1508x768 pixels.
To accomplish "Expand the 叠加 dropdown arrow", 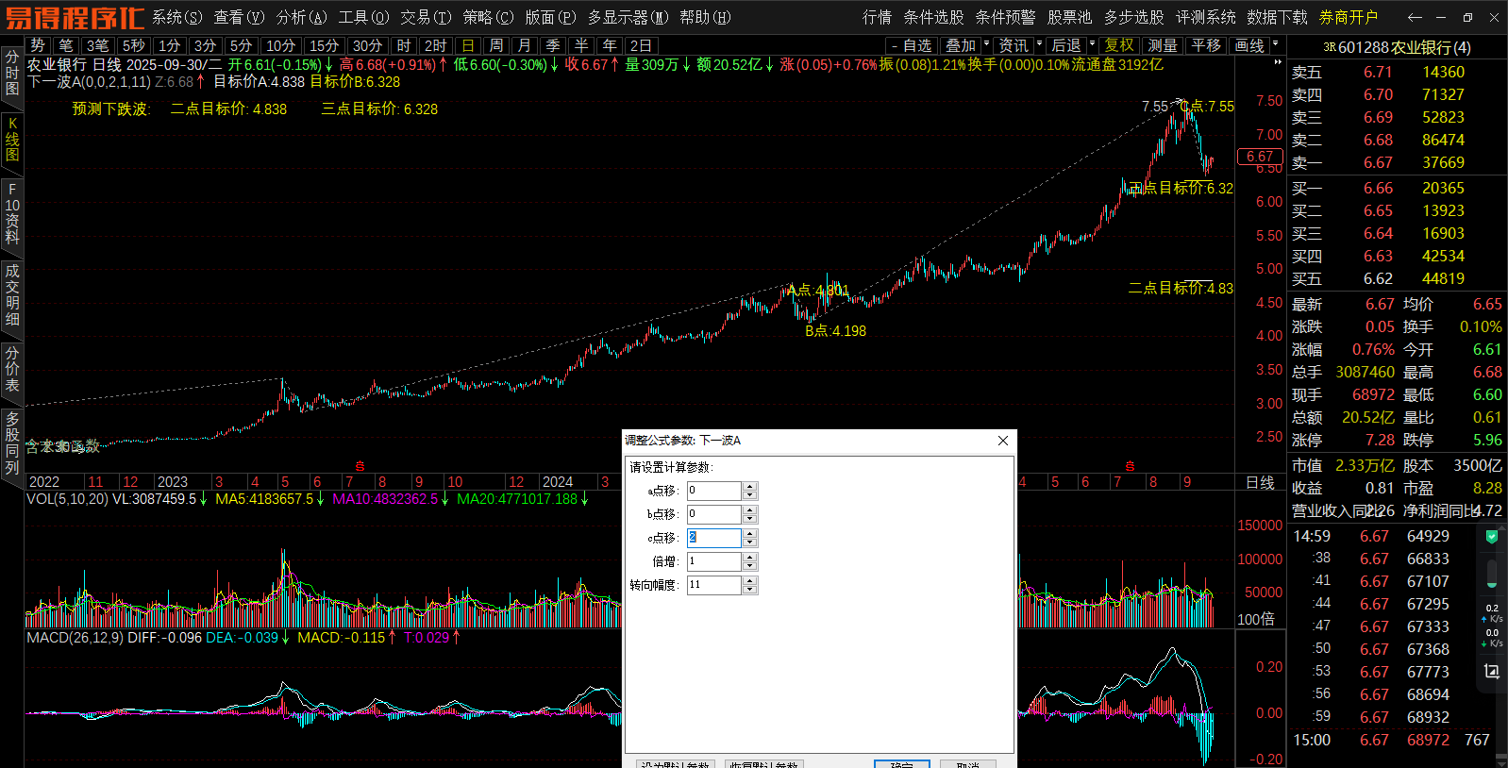I will 987,43.
